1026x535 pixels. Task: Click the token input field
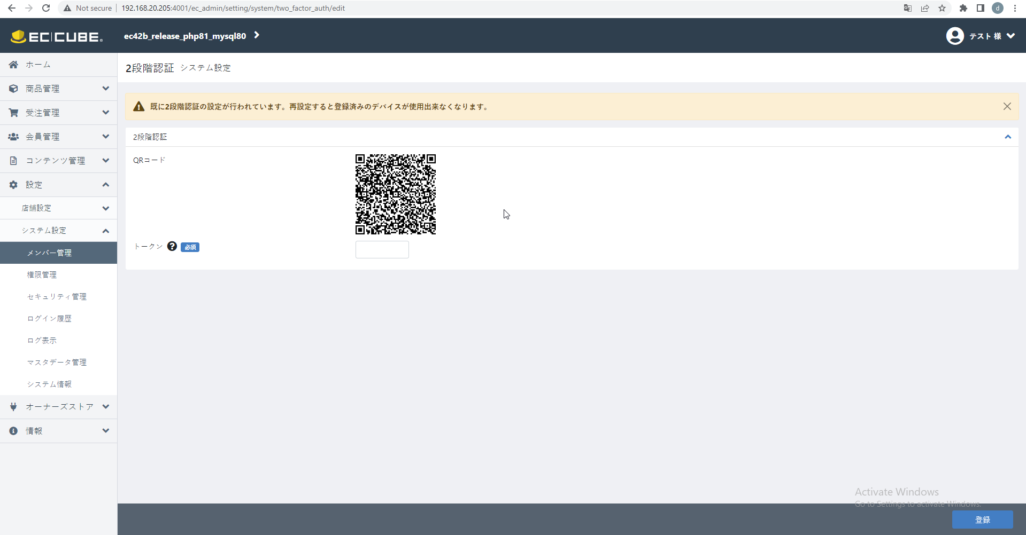coord(382,249)
